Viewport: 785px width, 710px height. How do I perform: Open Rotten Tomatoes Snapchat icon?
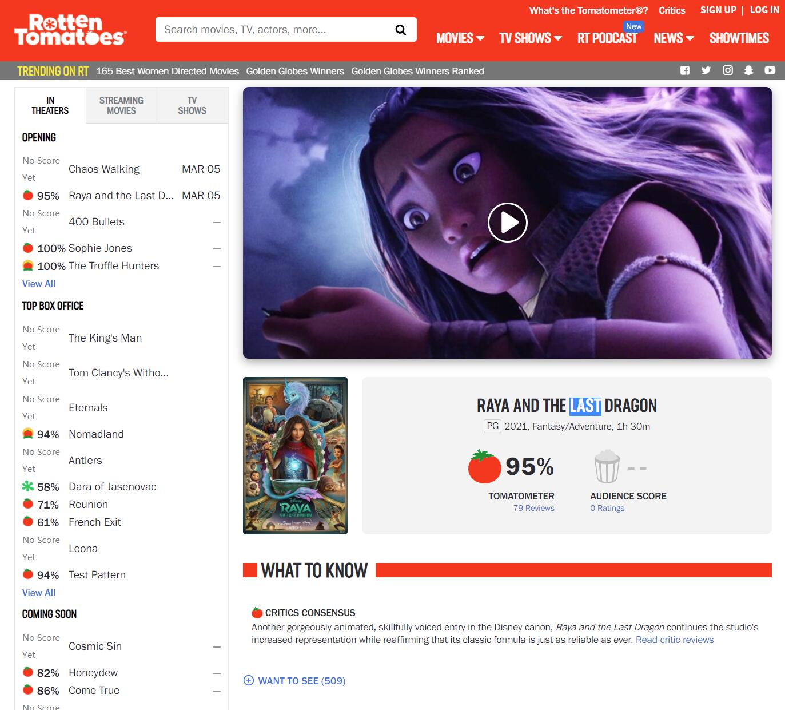748,70
